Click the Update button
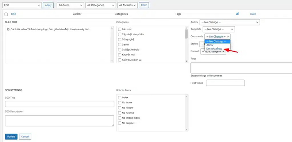Screen dimensions: 292x142 (x=11, y=137)
